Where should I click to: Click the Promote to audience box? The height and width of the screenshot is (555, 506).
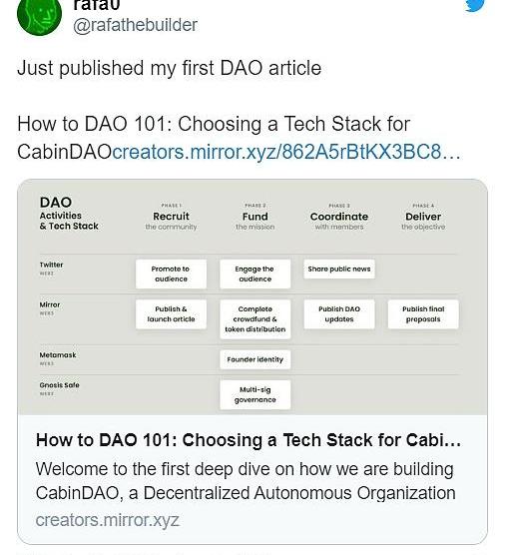pyautogui.click(x=171, y=274)
